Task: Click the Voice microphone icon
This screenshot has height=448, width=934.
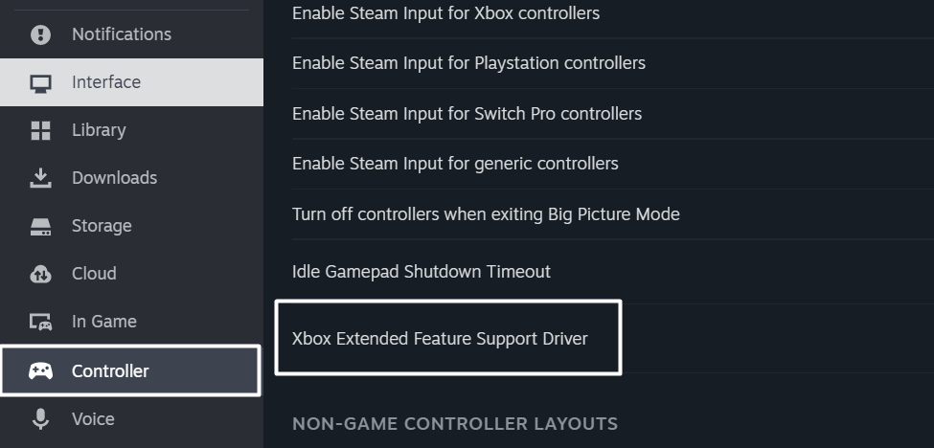Action: pos(40,419)
